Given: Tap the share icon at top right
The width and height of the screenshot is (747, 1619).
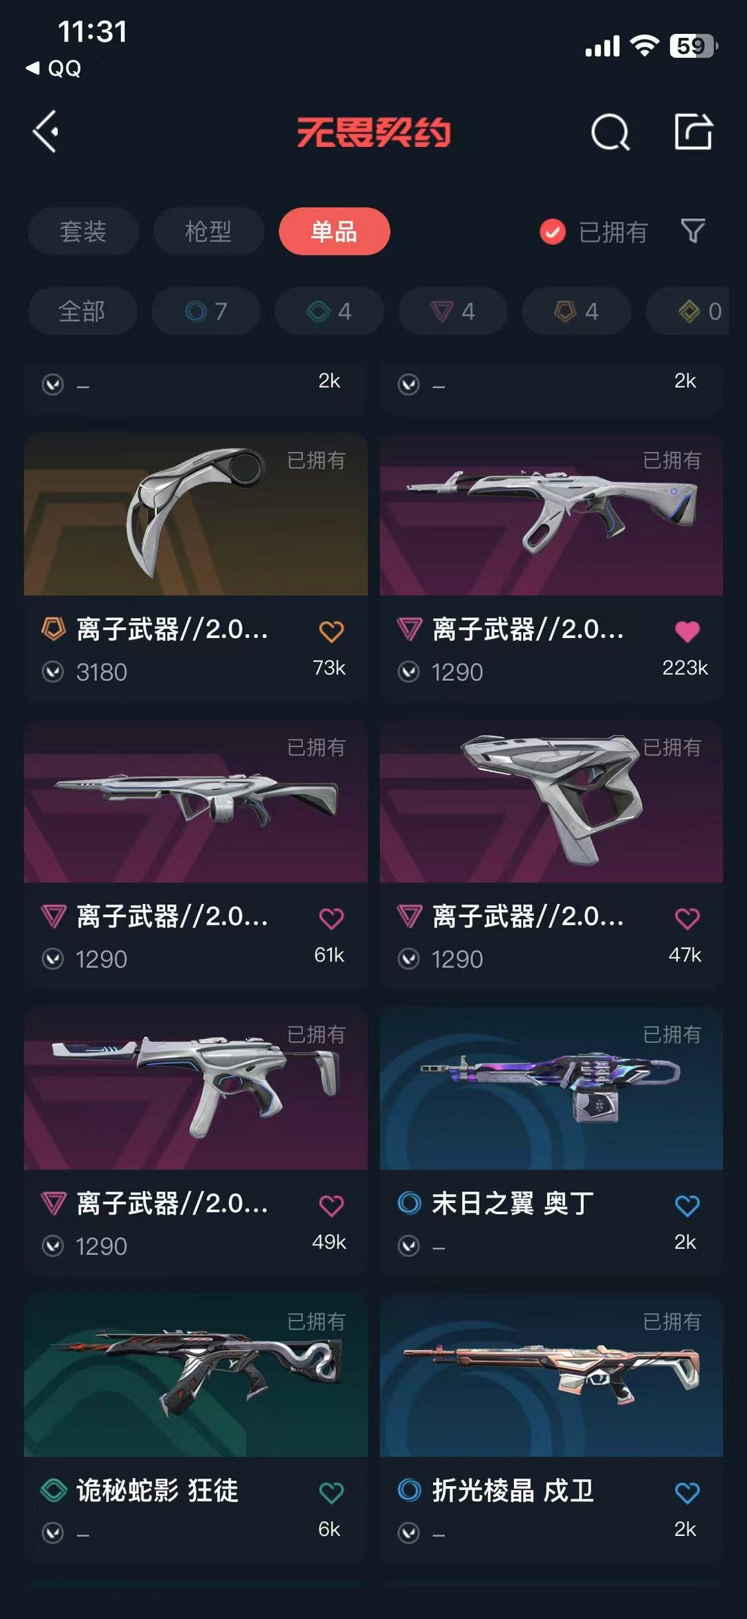Looking at the screenshot, I should point(693,131).
